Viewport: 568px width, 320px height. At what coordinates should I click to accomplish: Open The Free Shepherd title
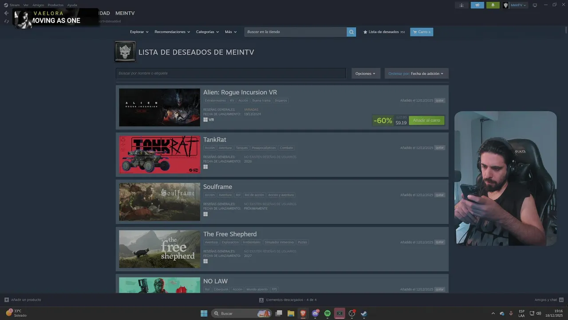(x=230, y=234)
